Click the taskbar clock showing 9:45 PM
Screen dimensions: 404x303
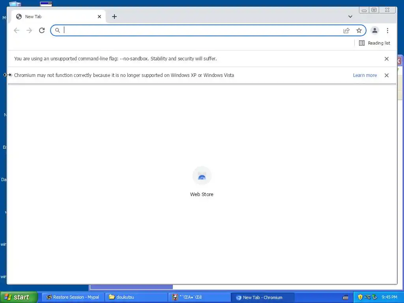pos(389,297)
